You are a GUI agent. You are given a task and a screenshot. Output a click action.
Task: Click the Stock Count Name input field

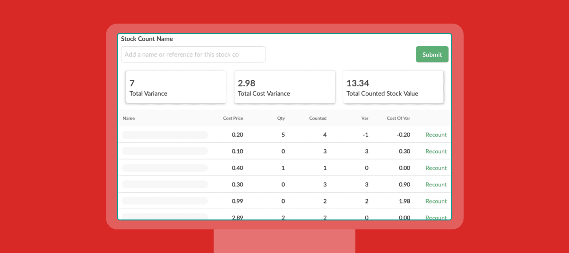tap(193, 54)
